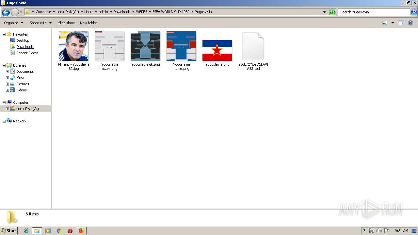Expand the Documents library
Viewport: 418px width, 235px height.
pyautogui.click(x=7, y=71)
